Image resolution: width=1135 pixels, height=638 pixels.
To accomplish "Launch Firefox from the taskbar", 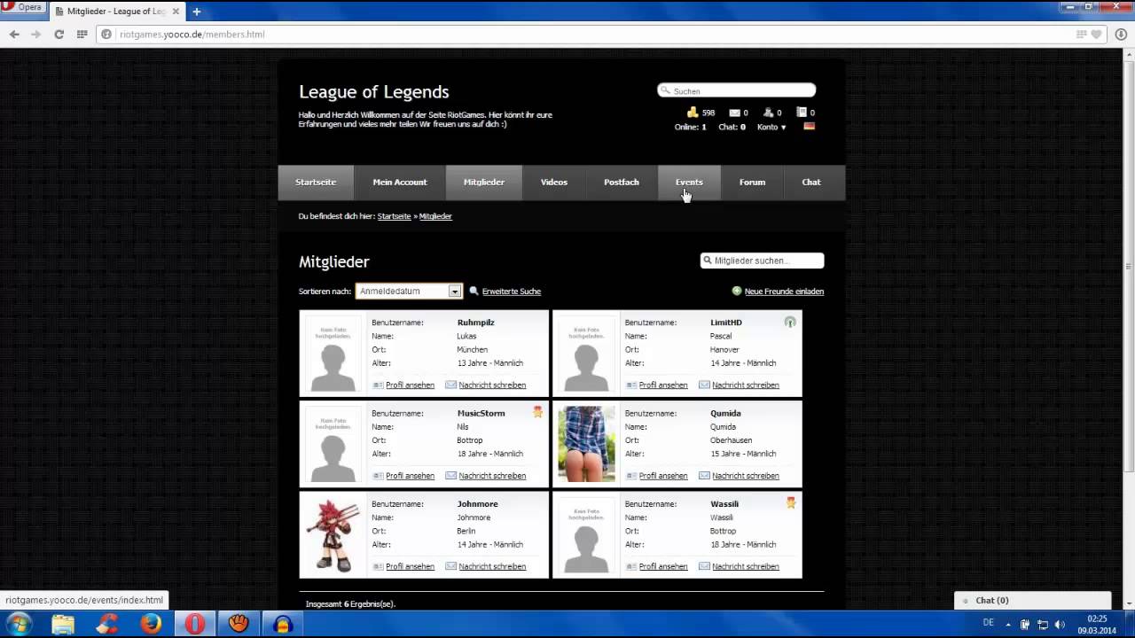I will [151, 624].
